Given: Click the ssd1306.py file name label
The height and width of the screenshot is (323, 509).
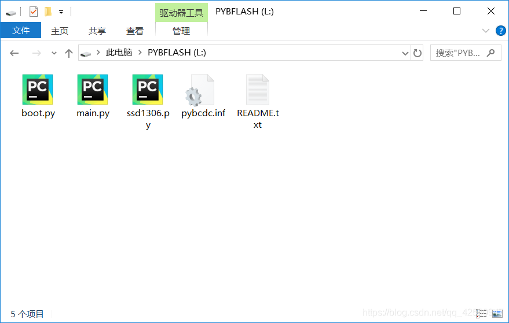Looking at the screenshot, I should coord(148,119).
